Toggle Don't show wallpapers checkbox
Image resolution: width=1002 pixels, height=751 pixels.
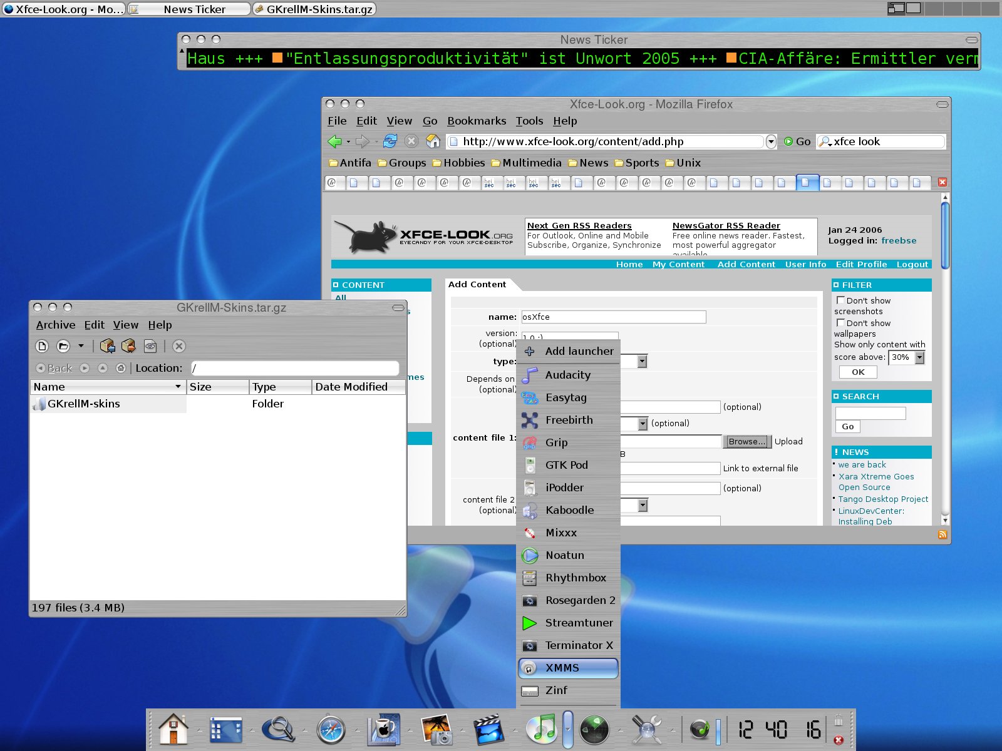pyautogui.click(x=841, y=323)
